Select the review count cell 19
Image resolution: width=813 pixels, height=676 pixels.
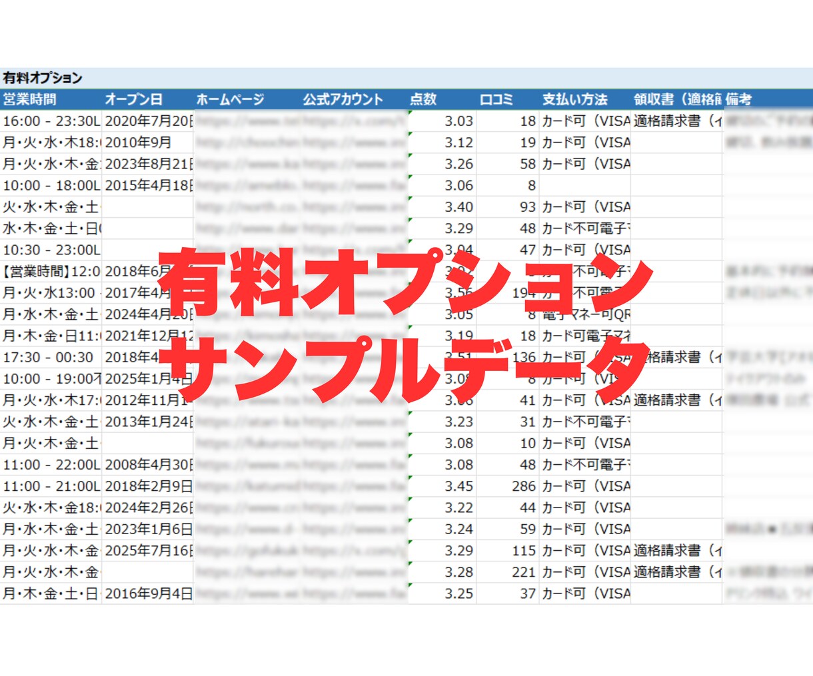tap(508, 143)
